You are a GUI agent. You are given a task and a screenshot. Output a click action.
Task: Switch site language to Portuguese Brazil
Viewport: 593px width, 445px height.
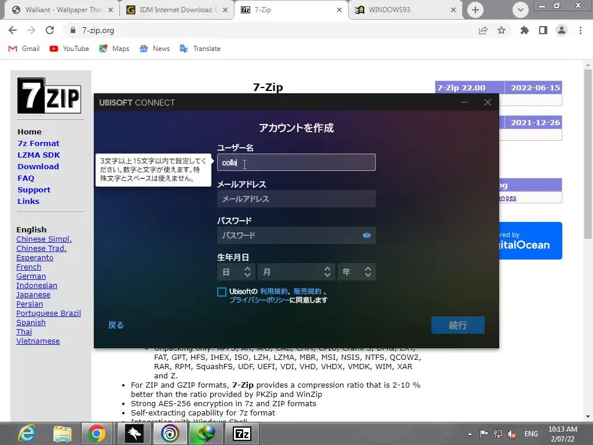[49, 313]
